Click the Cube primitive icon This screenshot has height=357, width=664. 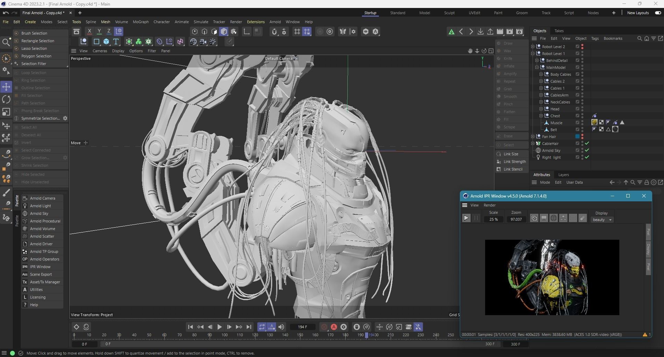click(106, 42)
